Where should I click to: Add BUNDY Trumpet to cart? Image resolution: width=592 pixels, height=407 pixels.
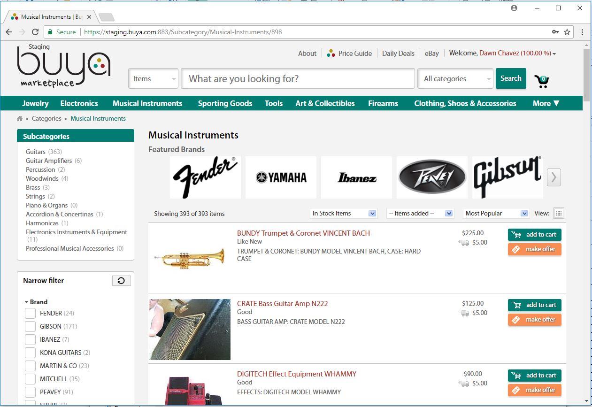534,235
